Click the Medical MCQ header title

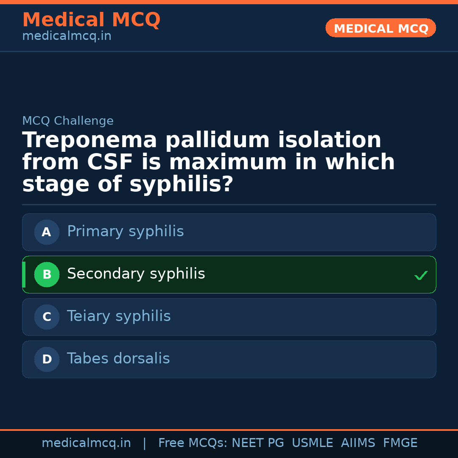(x=91, y=20)
